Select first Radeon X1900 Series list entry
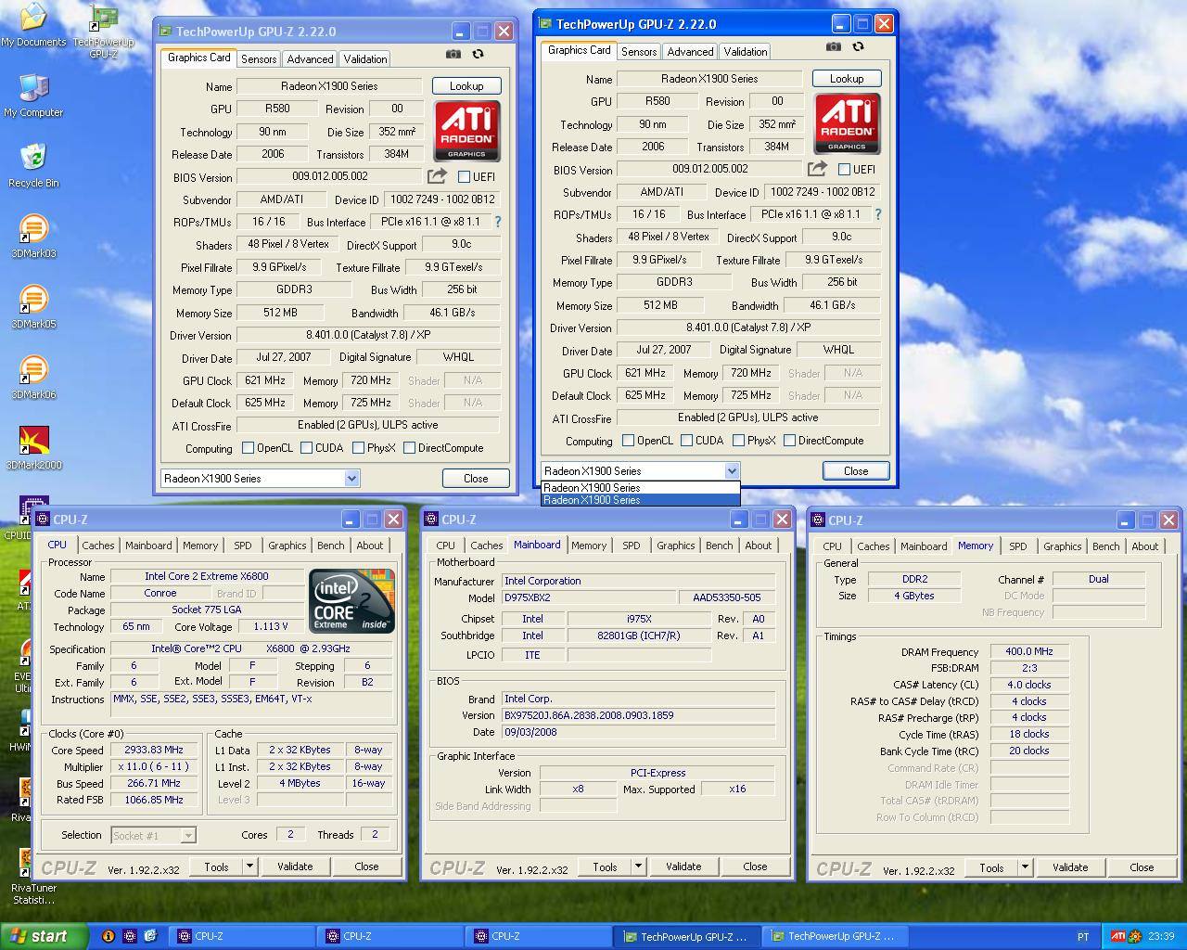 [x=640, y=488]
